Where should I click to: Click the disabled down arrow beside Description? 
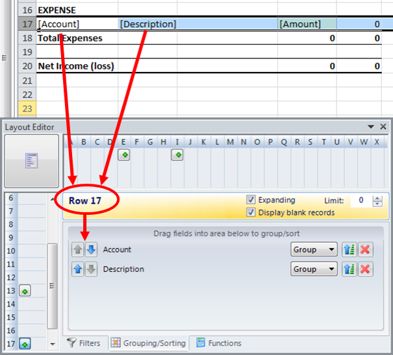tap(91, 269)
